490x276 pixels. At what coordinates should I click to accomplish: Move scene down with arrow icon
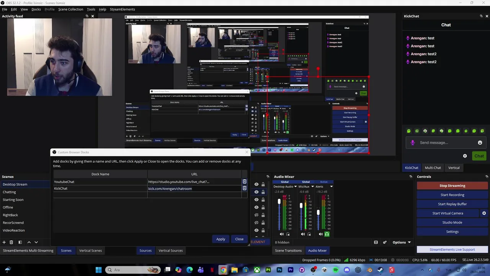pyautogui.click(x=36, y=242)
